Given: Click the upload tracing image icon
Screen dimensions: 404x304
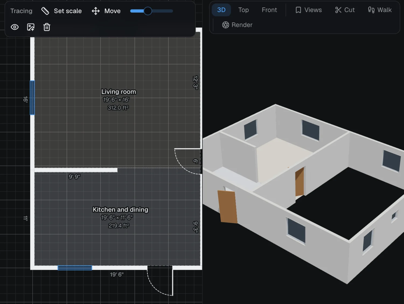Looking at the screenshot, I should pos(31,27).
